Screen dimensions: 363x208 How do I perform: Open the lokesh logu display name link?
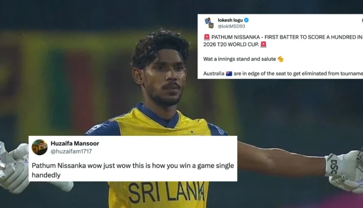230,20
